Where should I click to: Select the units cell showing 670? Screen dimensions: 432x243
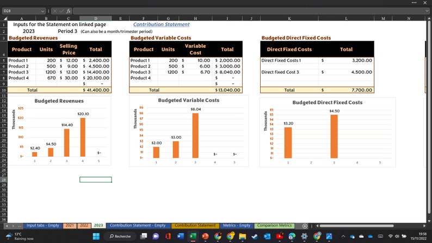click(46, 78)
